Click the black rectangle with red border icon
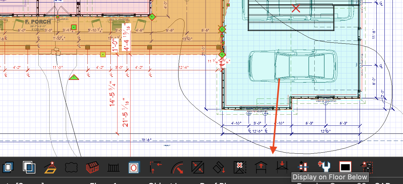 (345, 167)
